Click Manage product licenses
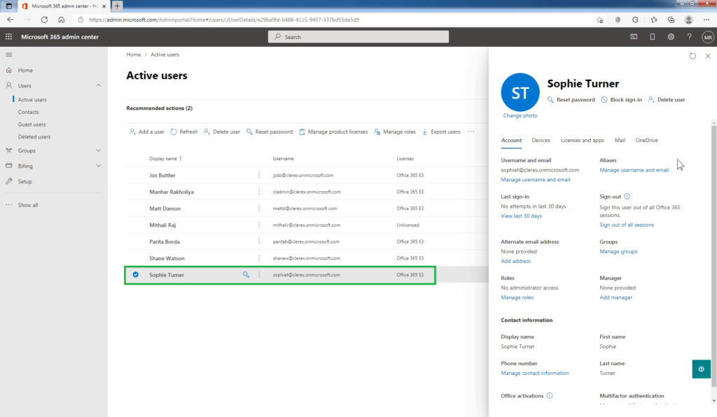The image size is (717, 417). pos(333,132)
